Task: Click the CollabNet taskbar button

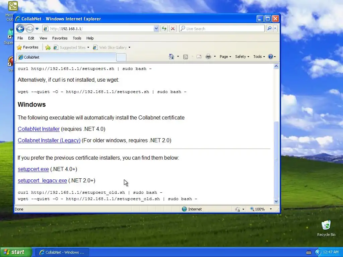Action: point(62,252)
